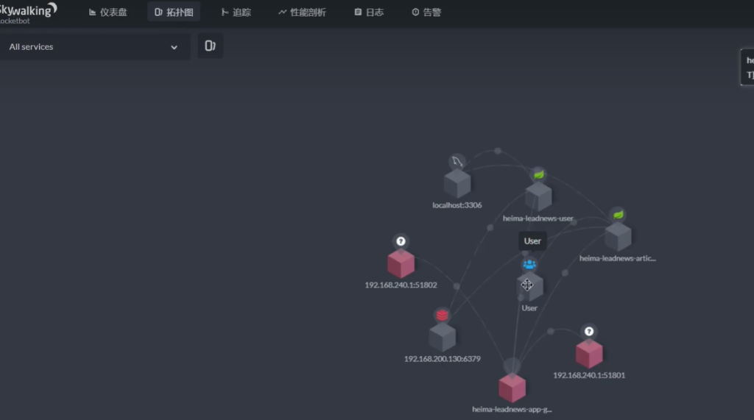Expand the All services dropdown
Viewport: 754px width, 420px height.
tap(94, 47)
